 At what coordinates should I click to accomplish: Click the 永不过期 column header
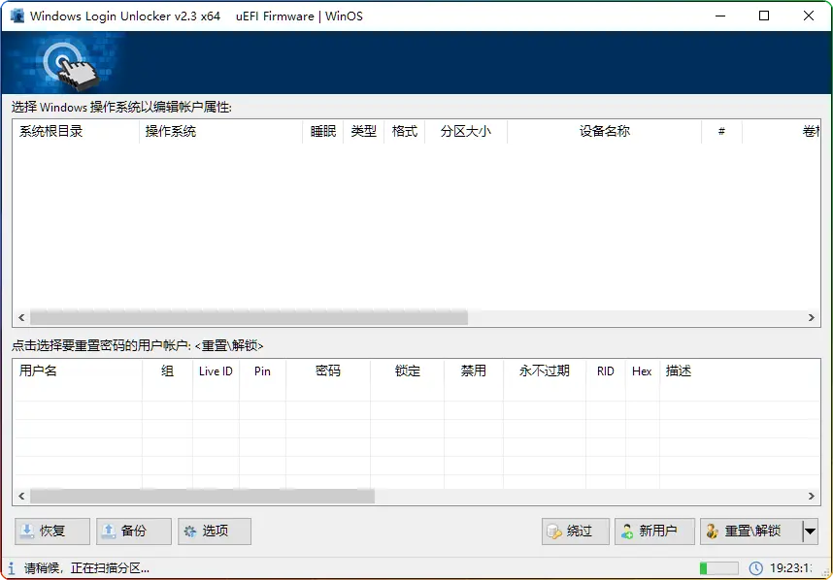click(545, 371)
